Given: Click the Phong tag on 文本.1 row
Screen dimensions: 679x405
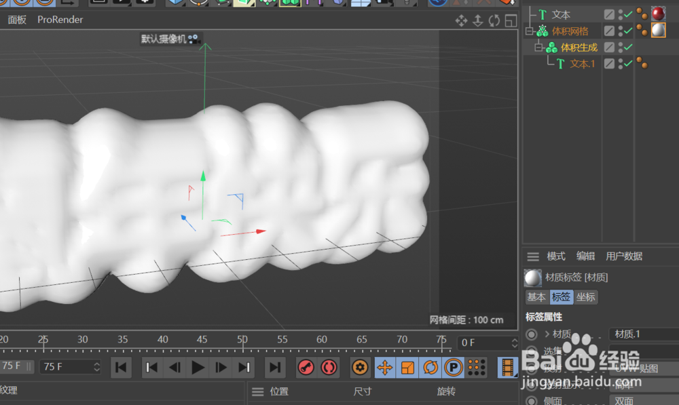Looking at the screenshot, I should pyautogui.click(x=642, y=64).
